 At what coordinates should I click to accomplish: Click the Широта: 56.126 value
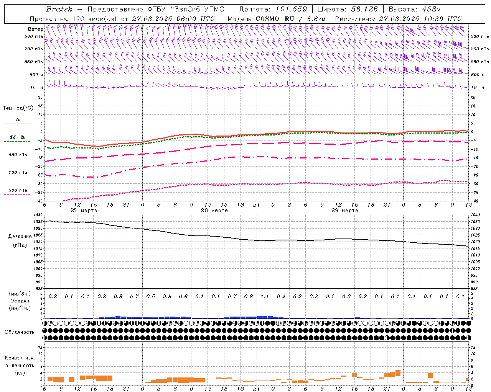tap(348, 9)
